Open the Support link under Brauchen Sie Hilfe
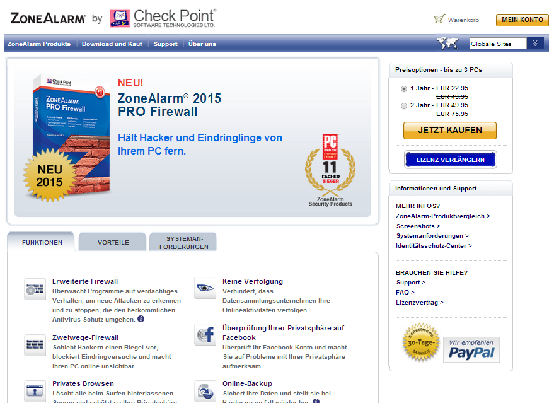 (x=410, y=283)
